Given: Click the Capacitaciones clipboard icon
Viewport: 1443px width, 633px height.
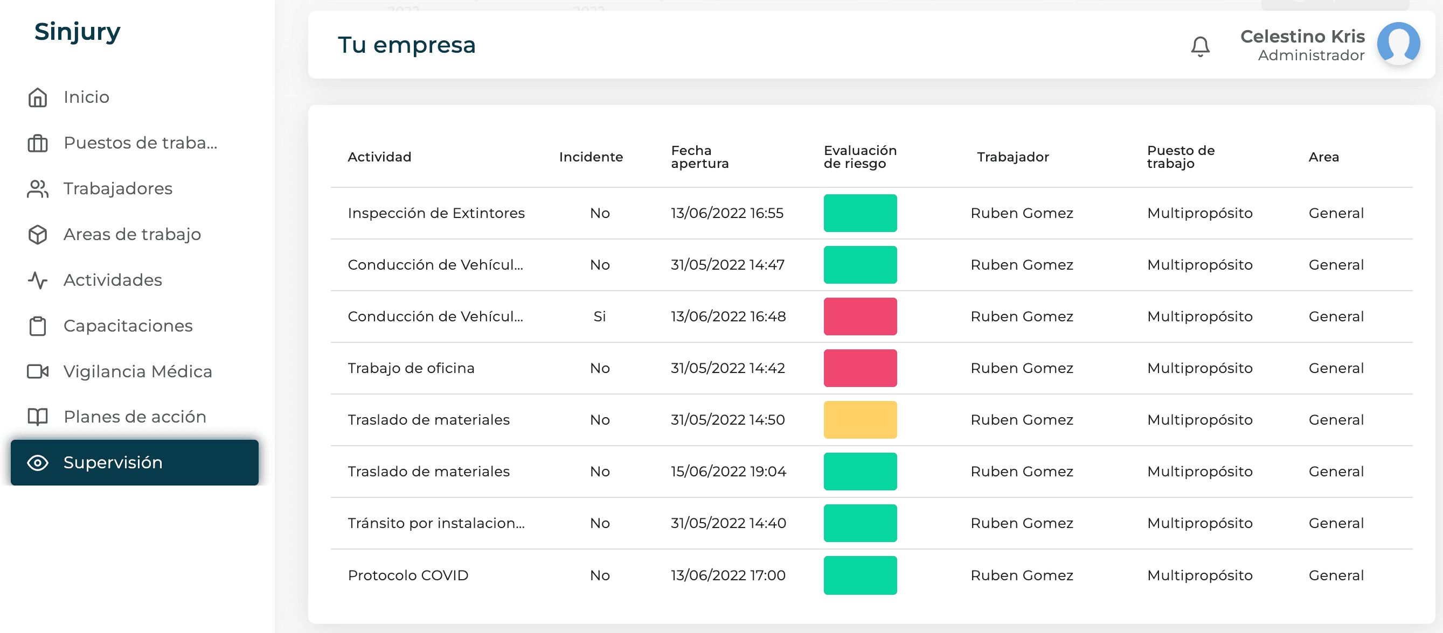Looking at the screenshot, I should tap(38, 326).
